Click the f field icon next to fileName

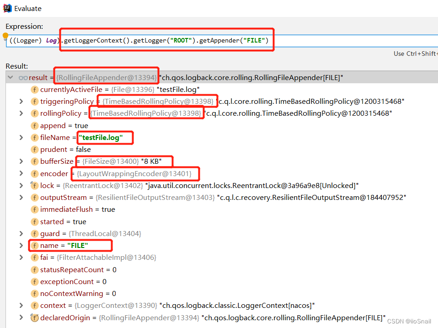pos(35,137)
